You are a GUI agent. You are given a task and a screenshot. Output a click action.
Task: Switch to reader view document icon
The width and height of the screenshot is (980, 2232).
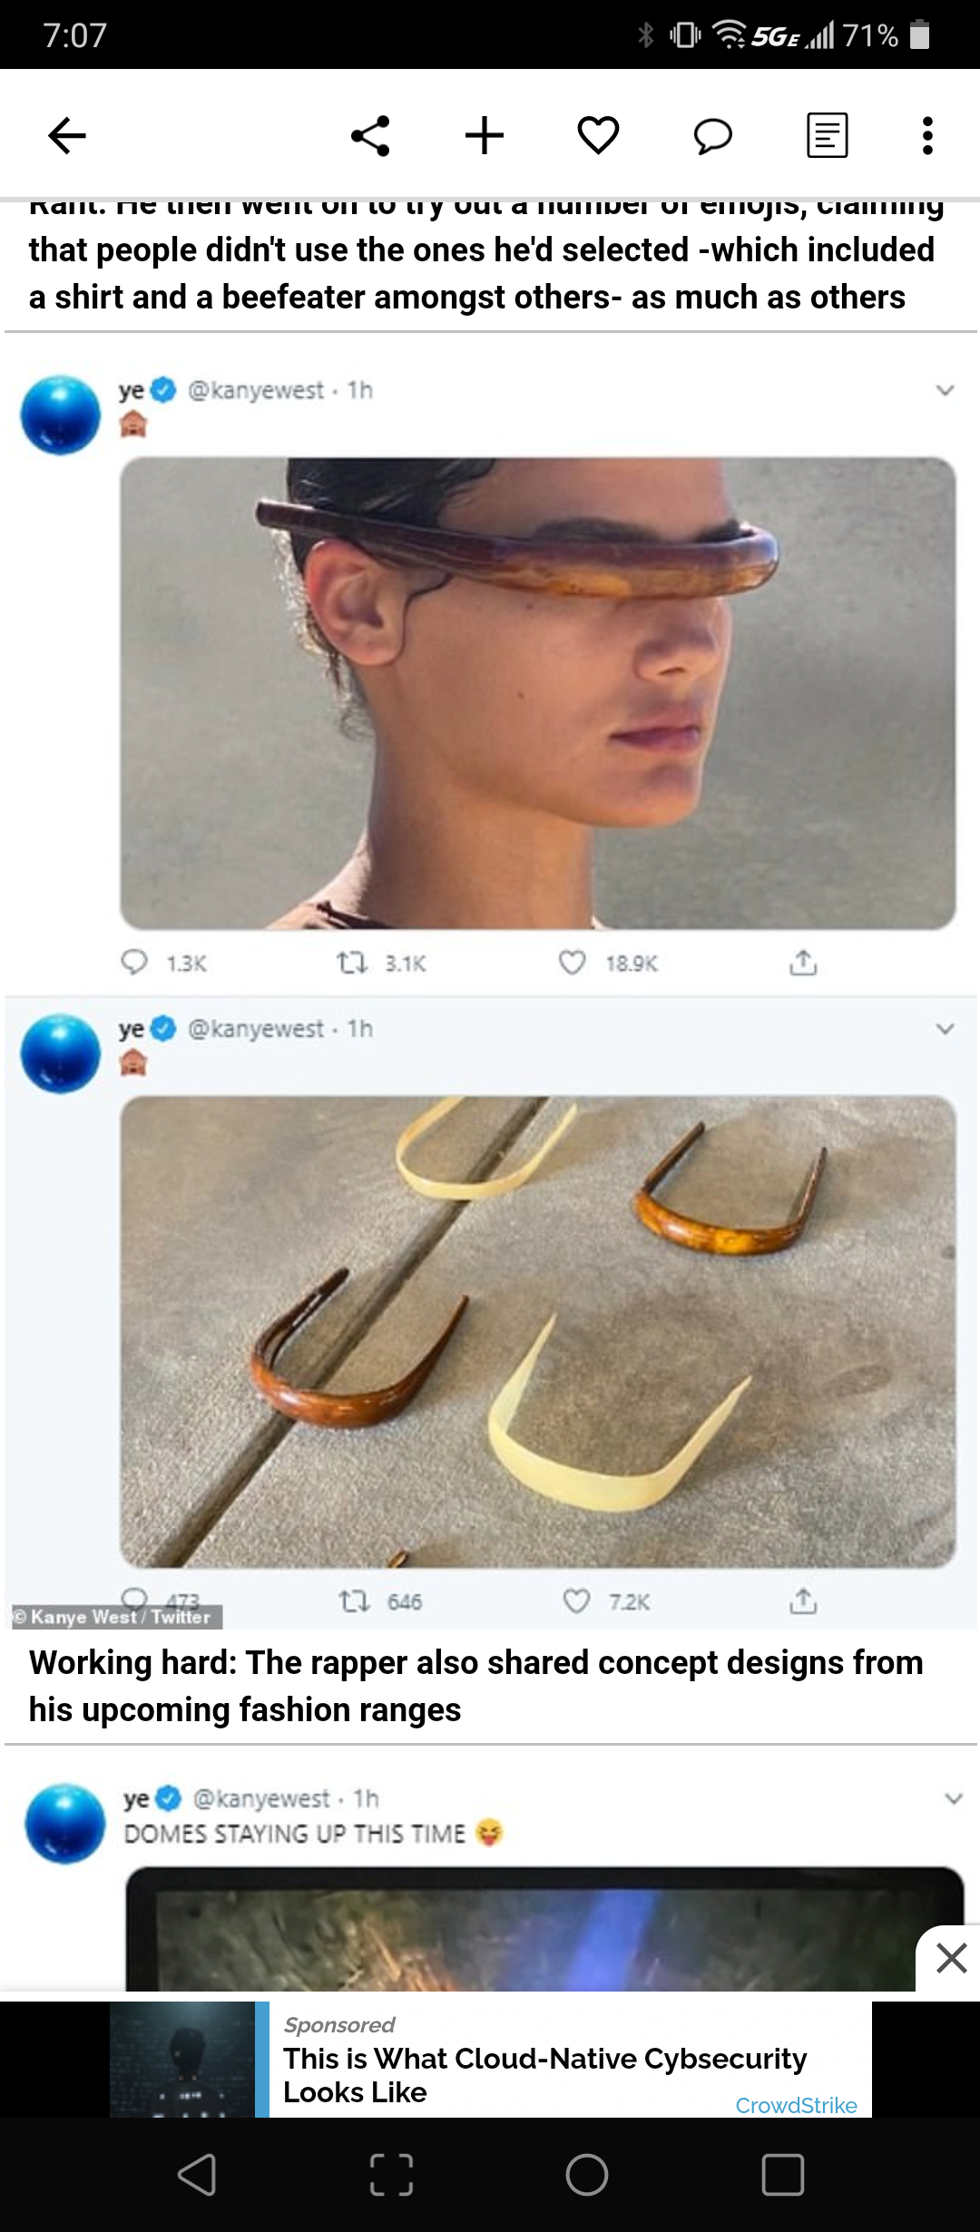tap(827, 136)
